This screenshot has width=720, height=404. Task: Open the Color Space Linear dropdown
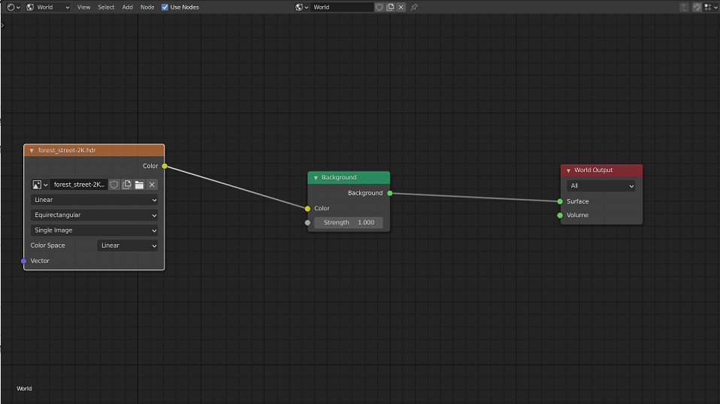[x=128, y=246]
